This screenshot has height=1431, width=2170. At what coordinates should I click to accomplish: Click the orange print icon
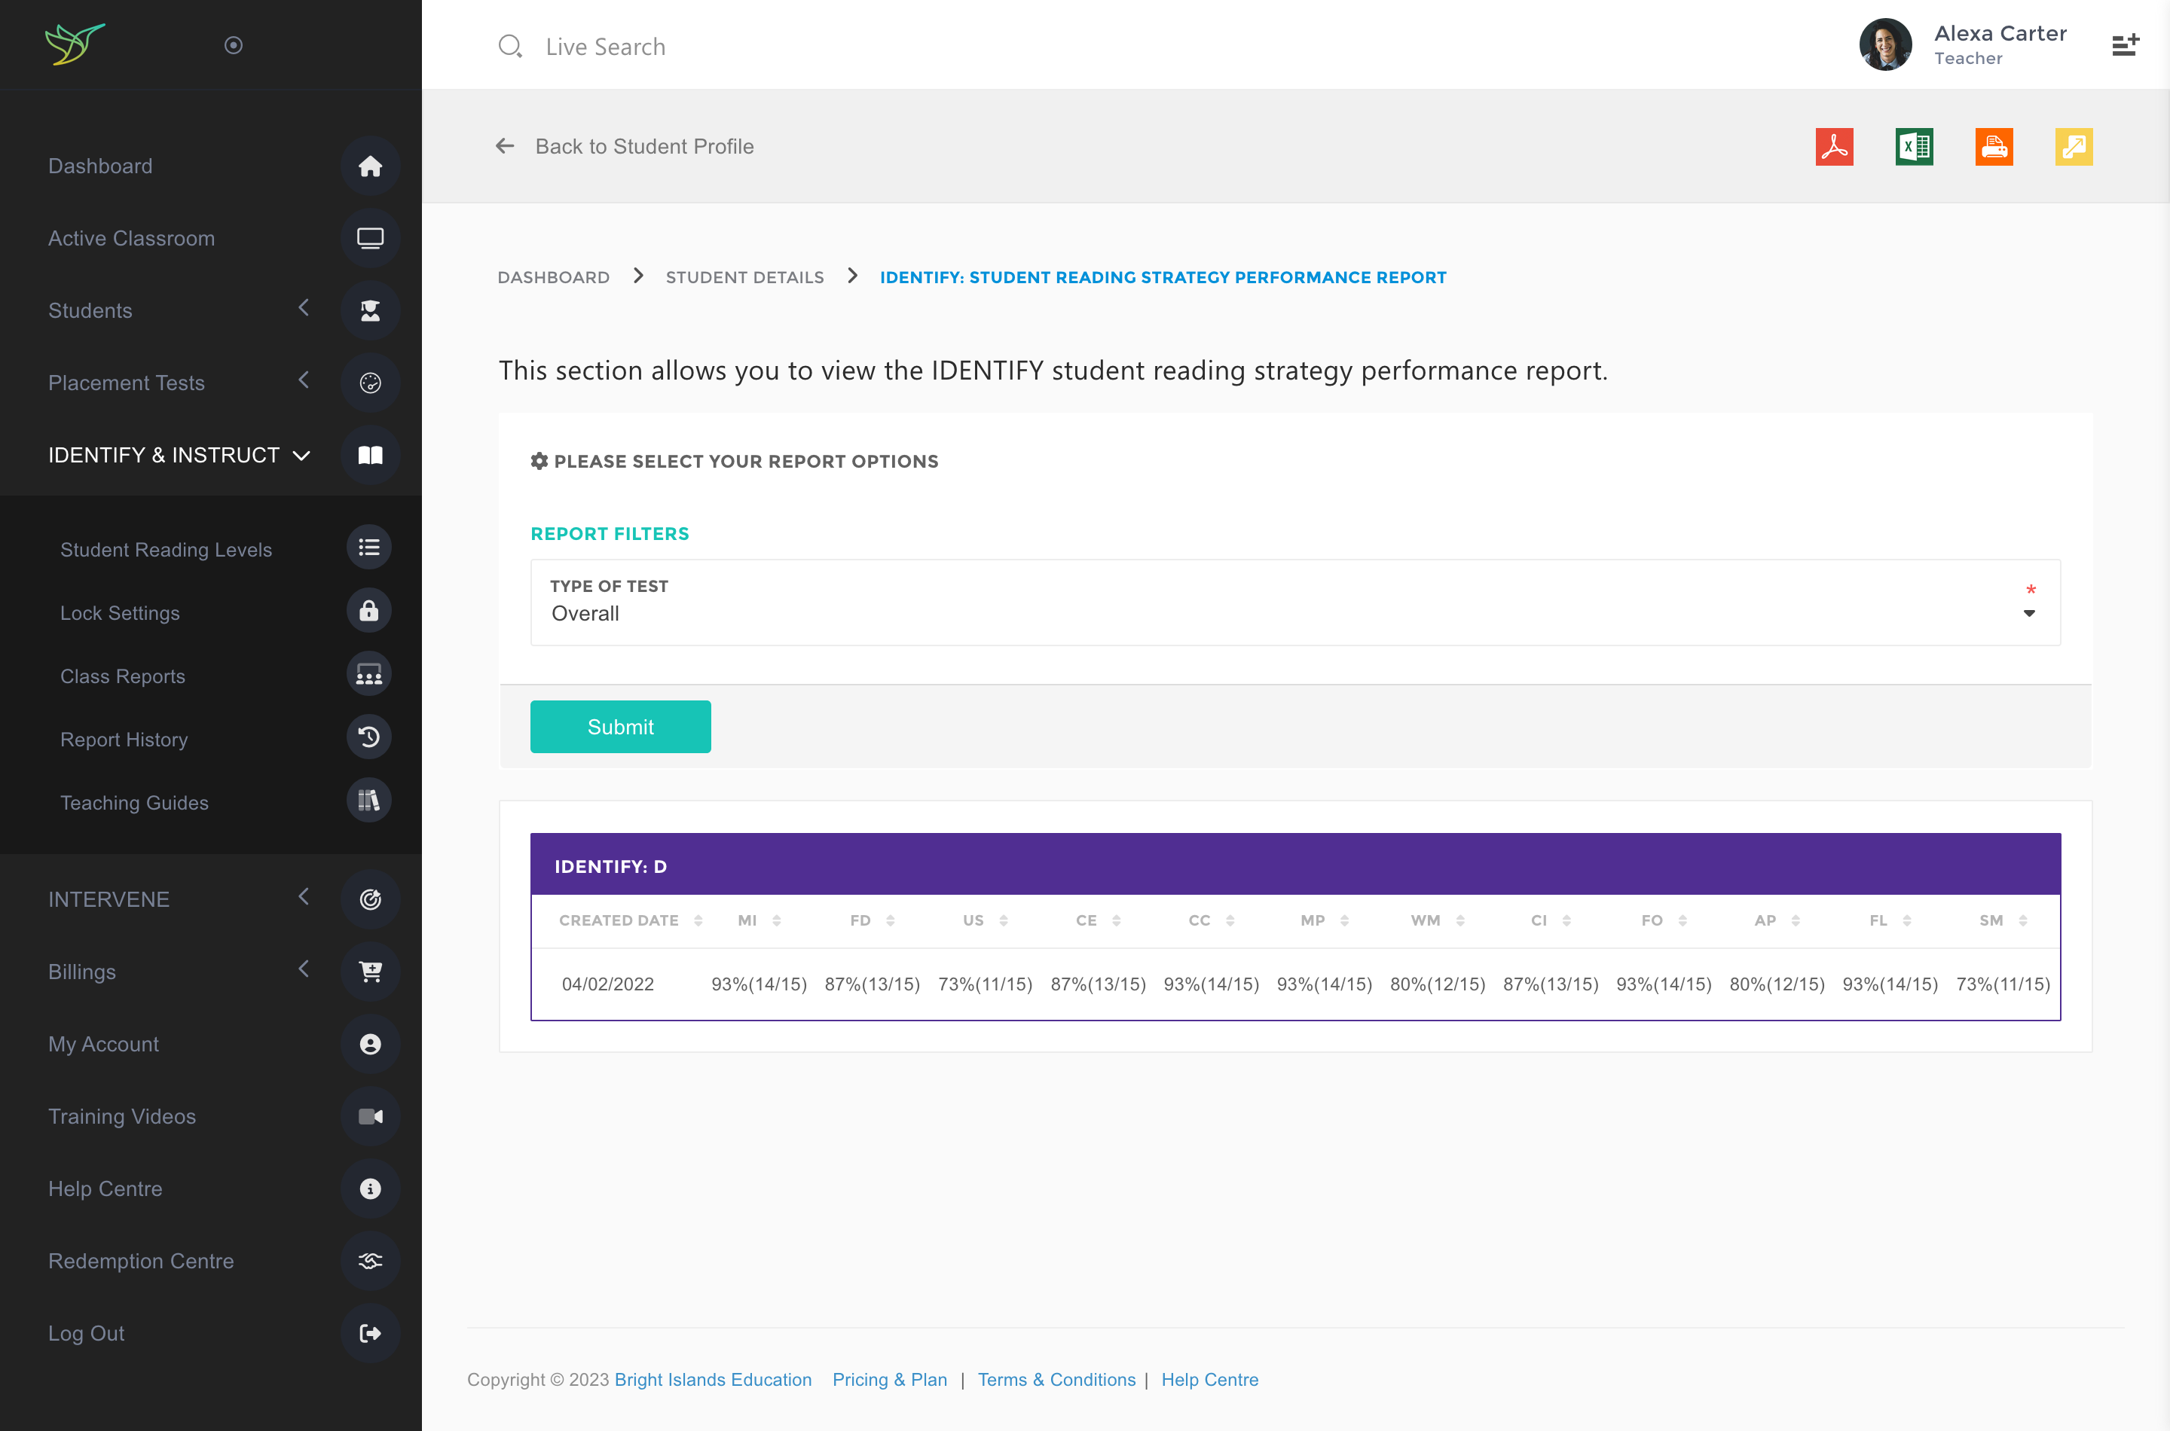(x=1993, y=147)
